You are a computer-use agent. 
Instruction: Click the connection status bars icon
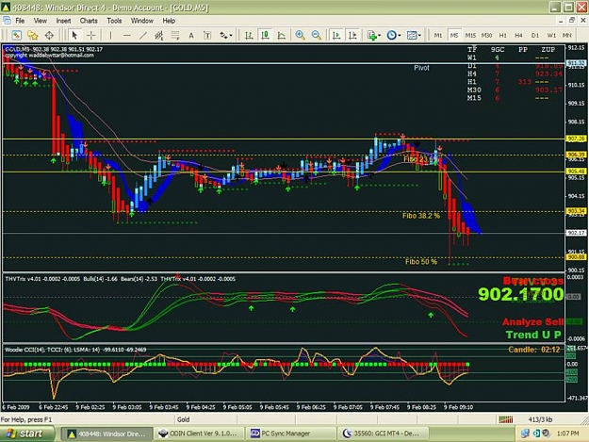(506, 419)
